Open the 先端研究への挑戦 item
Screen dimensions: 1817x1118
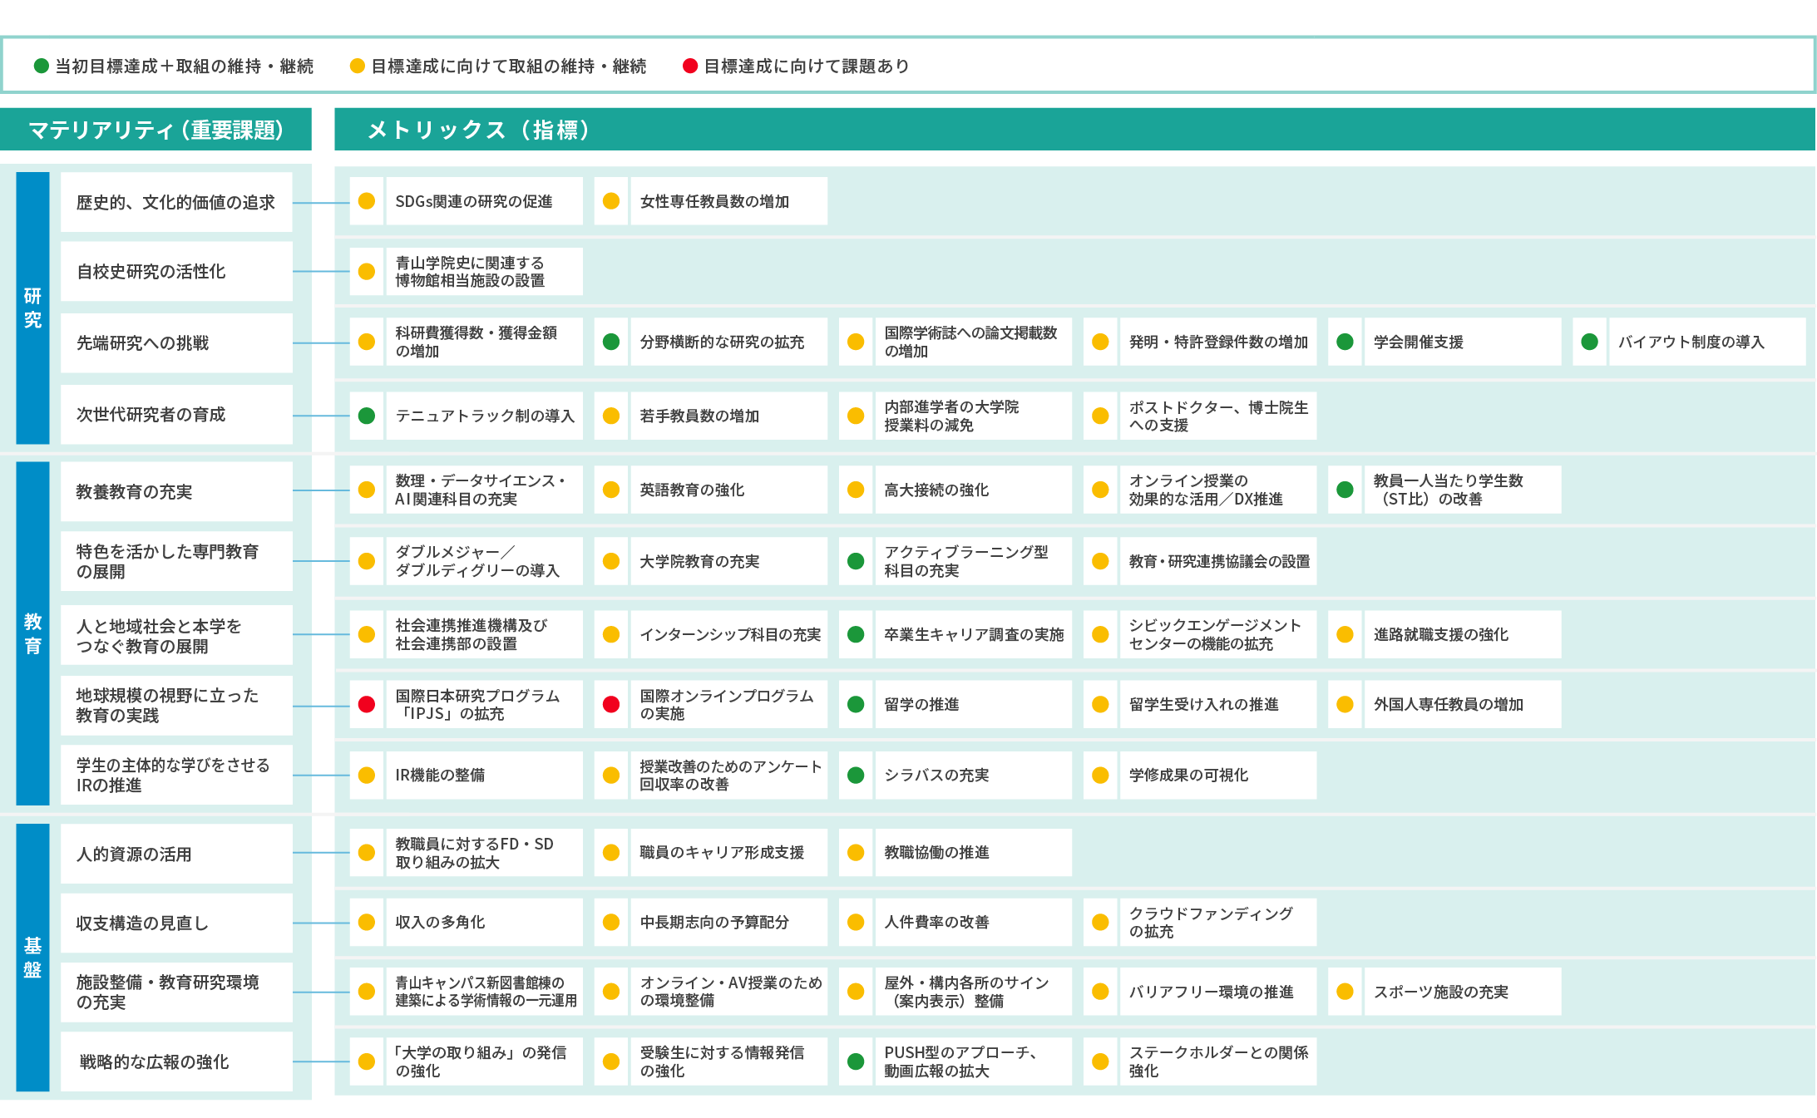(x=176, y=342)
